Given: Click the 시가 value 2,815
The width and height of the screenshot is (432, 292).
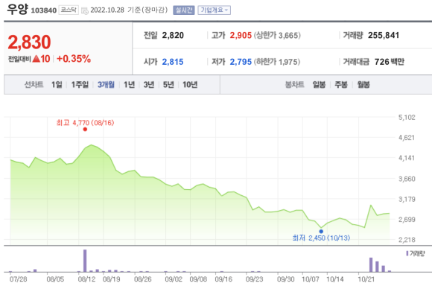Looking at the screenshot, I should [173, 62].
